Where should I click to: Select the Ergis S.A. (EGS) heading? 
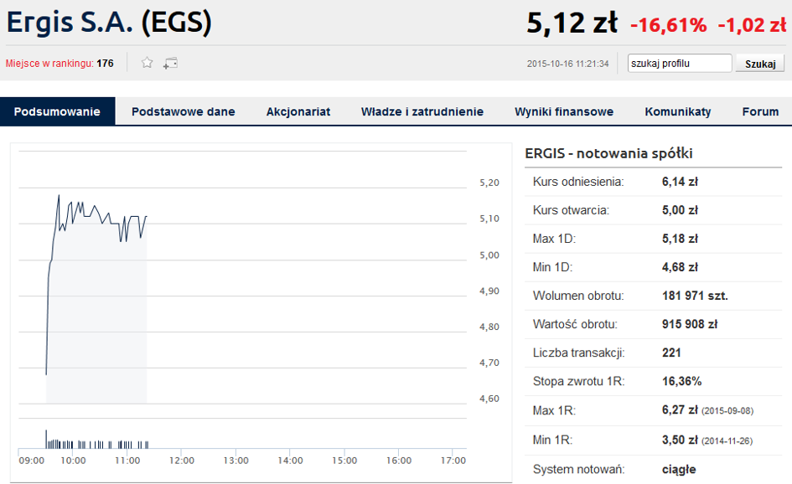tap(109, 23)
